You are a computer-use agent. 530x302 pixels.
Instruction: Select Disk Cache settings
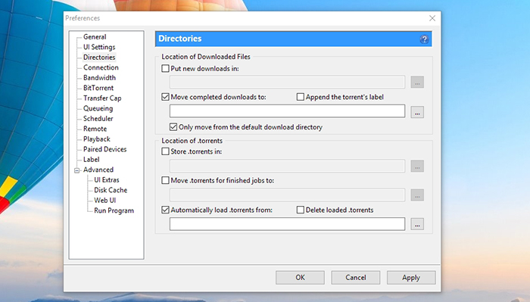point(111,190)
